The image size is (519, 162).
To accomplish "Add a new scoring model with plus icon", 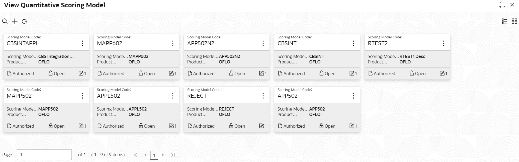I will point(15,21).
